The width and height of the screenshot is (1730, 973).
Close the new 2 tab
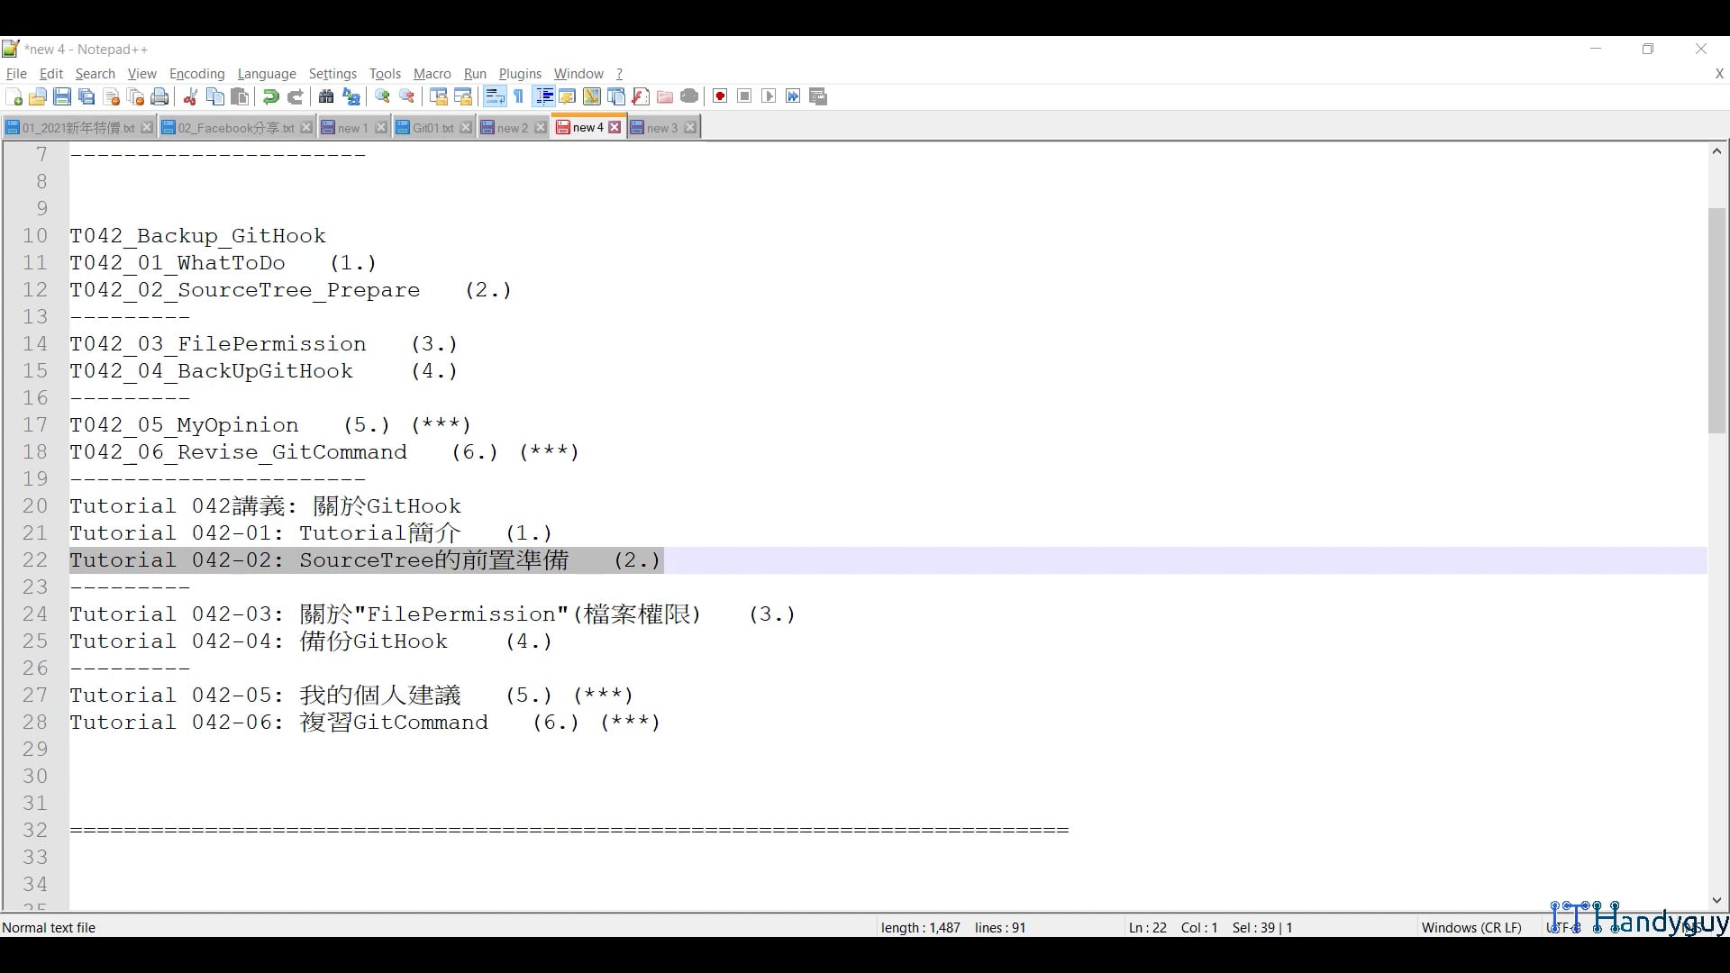pyautogui.click(x=541, y=127)
